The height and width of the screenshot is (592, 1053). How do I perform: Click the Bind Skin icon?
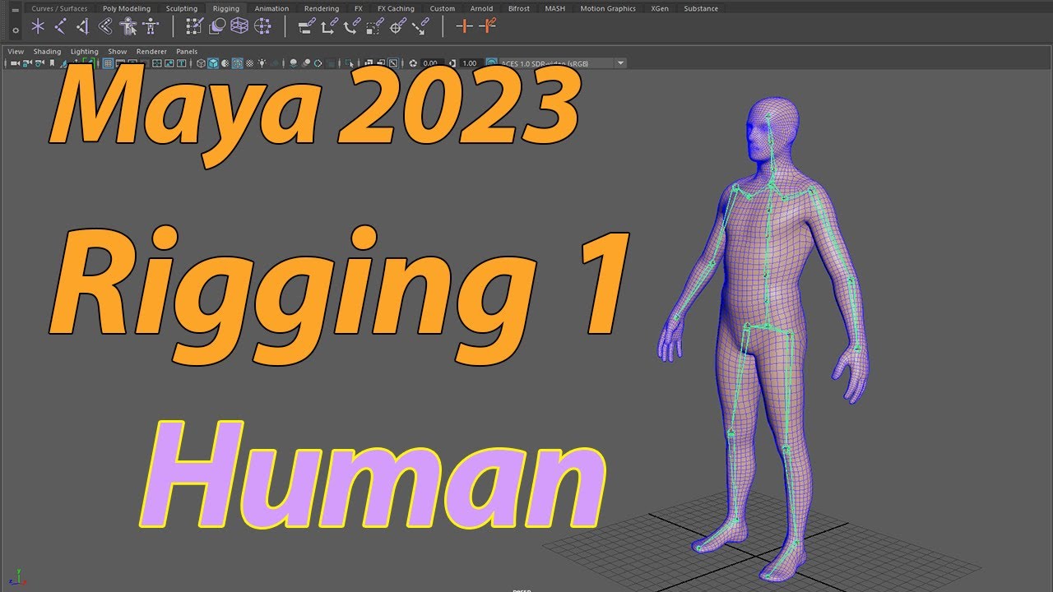[x=105, y=26]
